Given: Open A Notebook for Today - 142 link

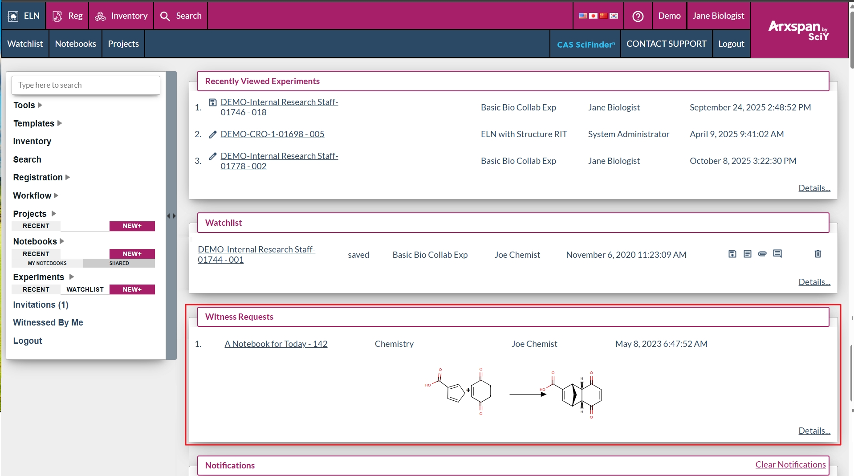Looking at the screenshot, I should click(276, 344).
